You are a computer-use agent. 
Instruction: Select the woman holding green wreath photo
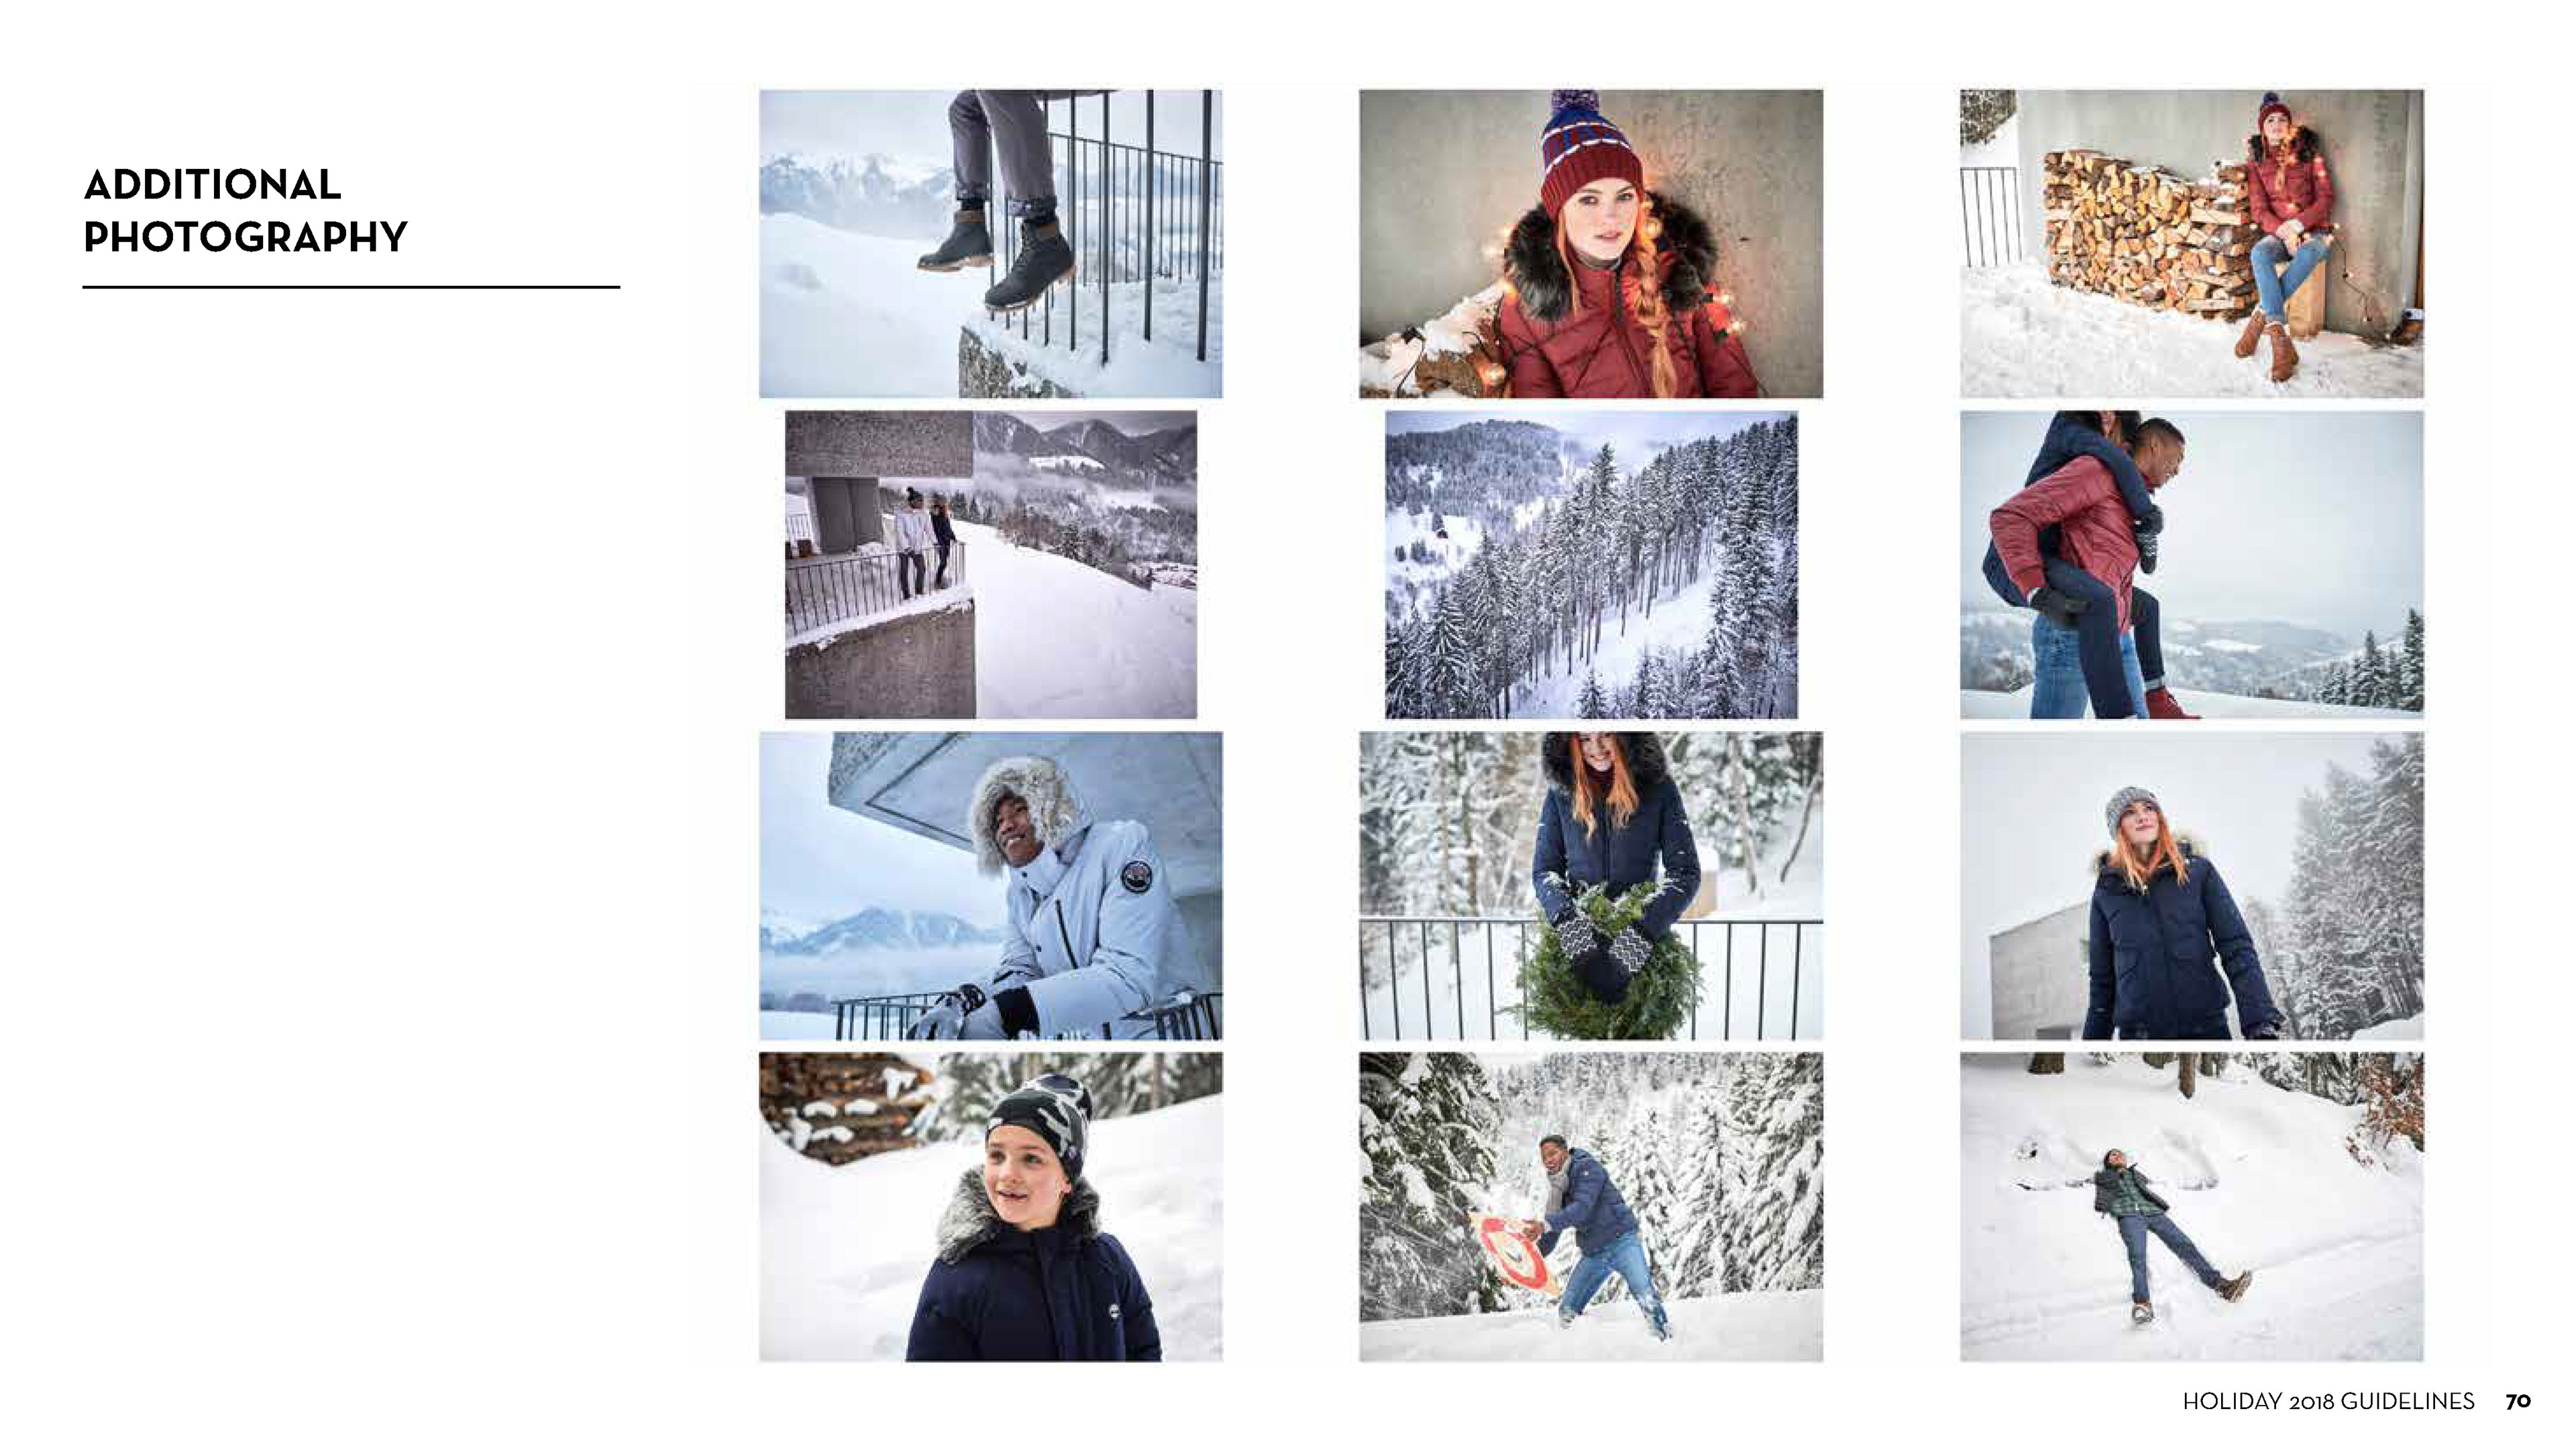point(1590,886)
